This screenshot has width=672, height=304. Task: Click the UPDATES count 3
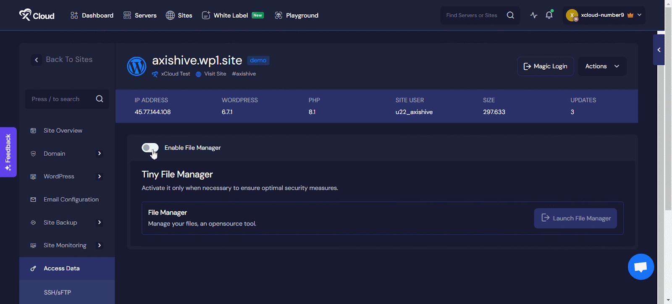pyautogui.click(x=572, y=112)
